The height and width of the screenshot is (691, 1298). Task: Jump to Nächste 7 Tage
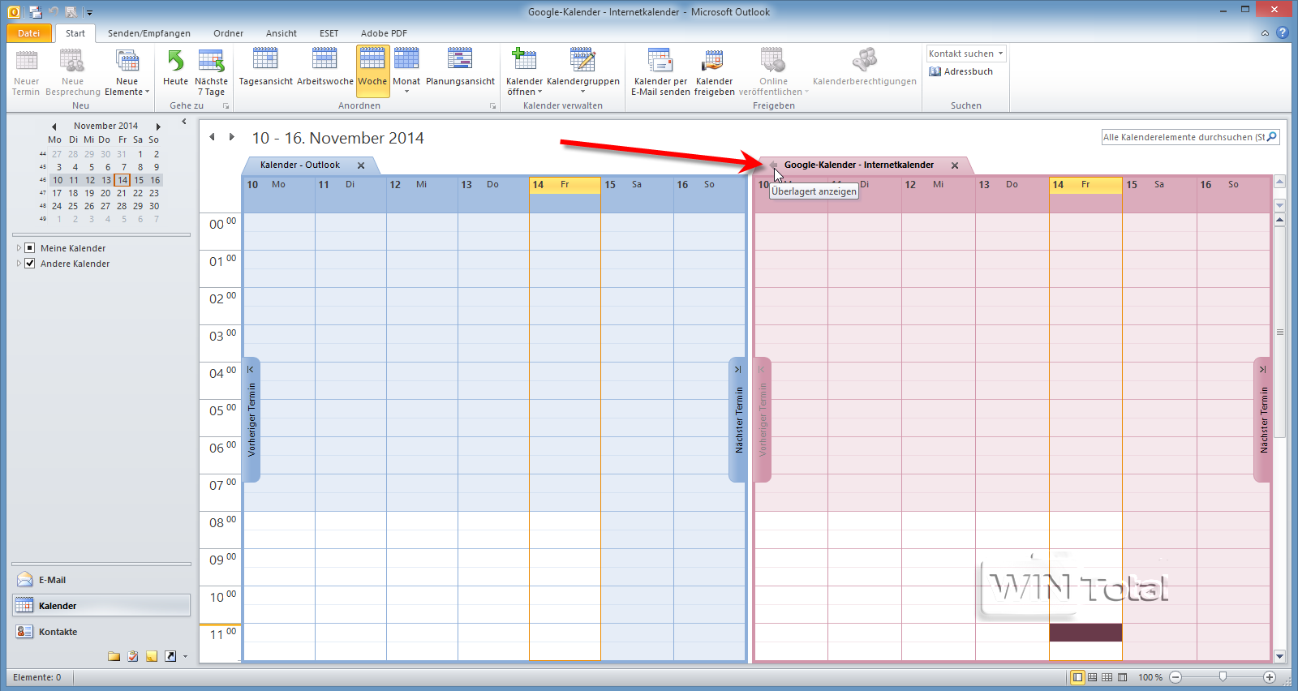(x=211, y=71)
